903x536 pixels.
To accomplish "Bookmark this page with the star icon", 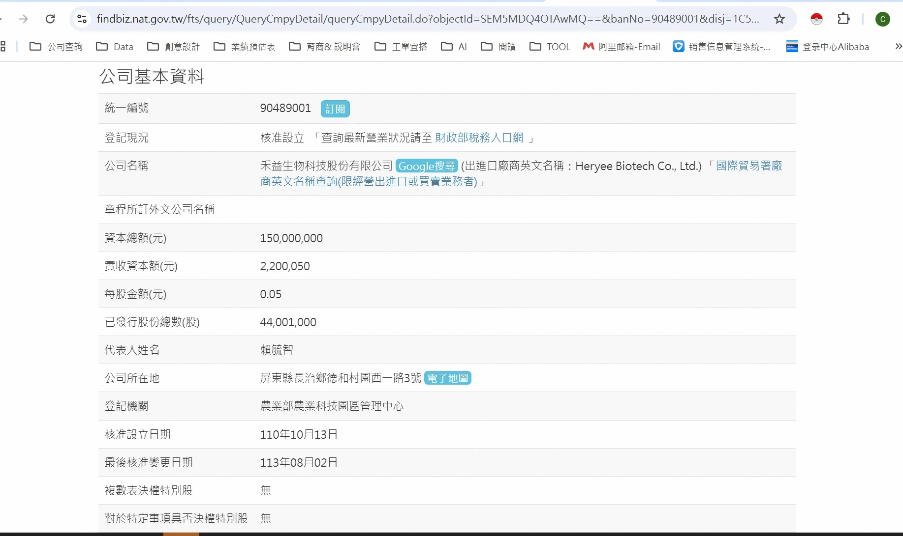I will pyautogui.click(x=779, y=19).
